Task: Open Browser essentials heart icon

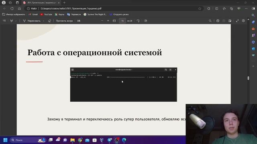Action: click(239, 8)
